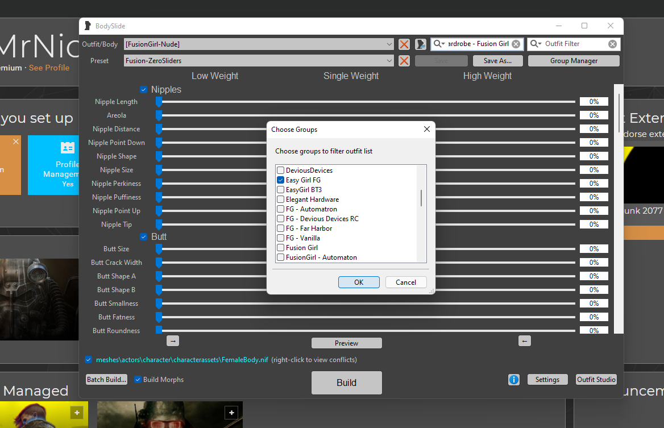Uncheck the Easy Girl FG group
The image size is (664, 428).
click(280, 180)
